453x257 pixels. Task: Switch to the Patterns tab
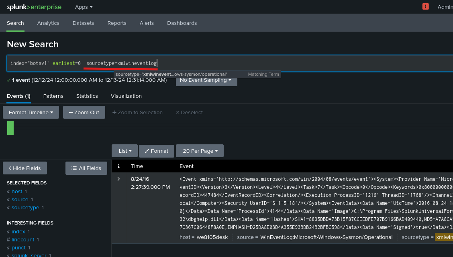53,96
